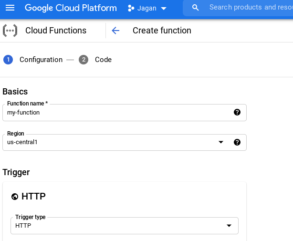Show help for Function name
Image resolution: width=293 pixels, height=241 pixels.
pos(237,112)
